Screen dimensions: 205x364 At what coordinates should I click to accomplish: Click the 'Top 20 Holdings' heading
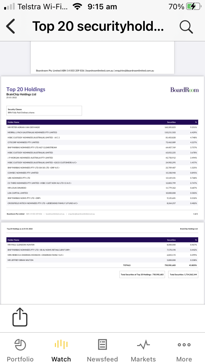coord(26,89)
